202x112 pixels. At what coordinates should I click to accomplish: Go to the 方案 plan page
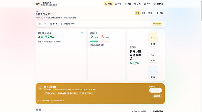click(137, 4)
